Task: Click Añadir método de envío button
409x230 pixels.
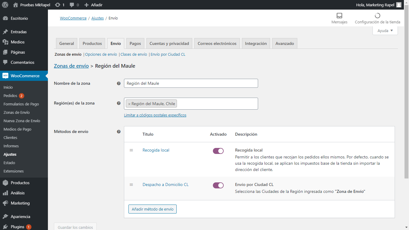Action: pyautogui.click(x=152, y=209)
